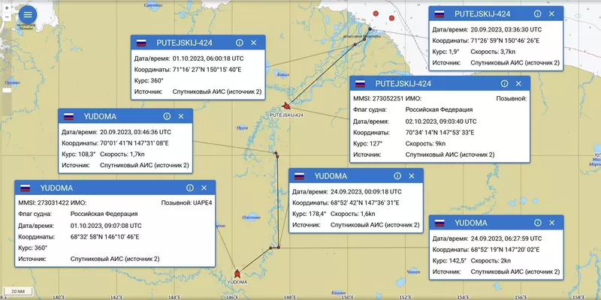601x300 pixels.
Task: Open info for YUDOMA 00:09:18 UTC popup
Action: tap(397, 176)
